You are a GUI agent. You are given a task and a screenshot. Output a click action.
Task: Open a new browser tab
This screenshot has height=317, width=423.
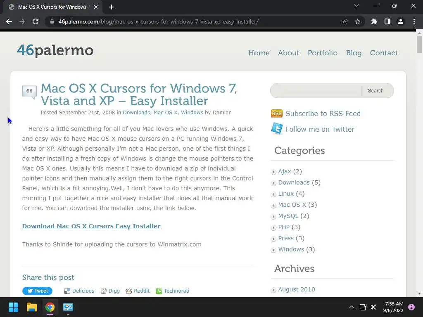pos(112,7)
